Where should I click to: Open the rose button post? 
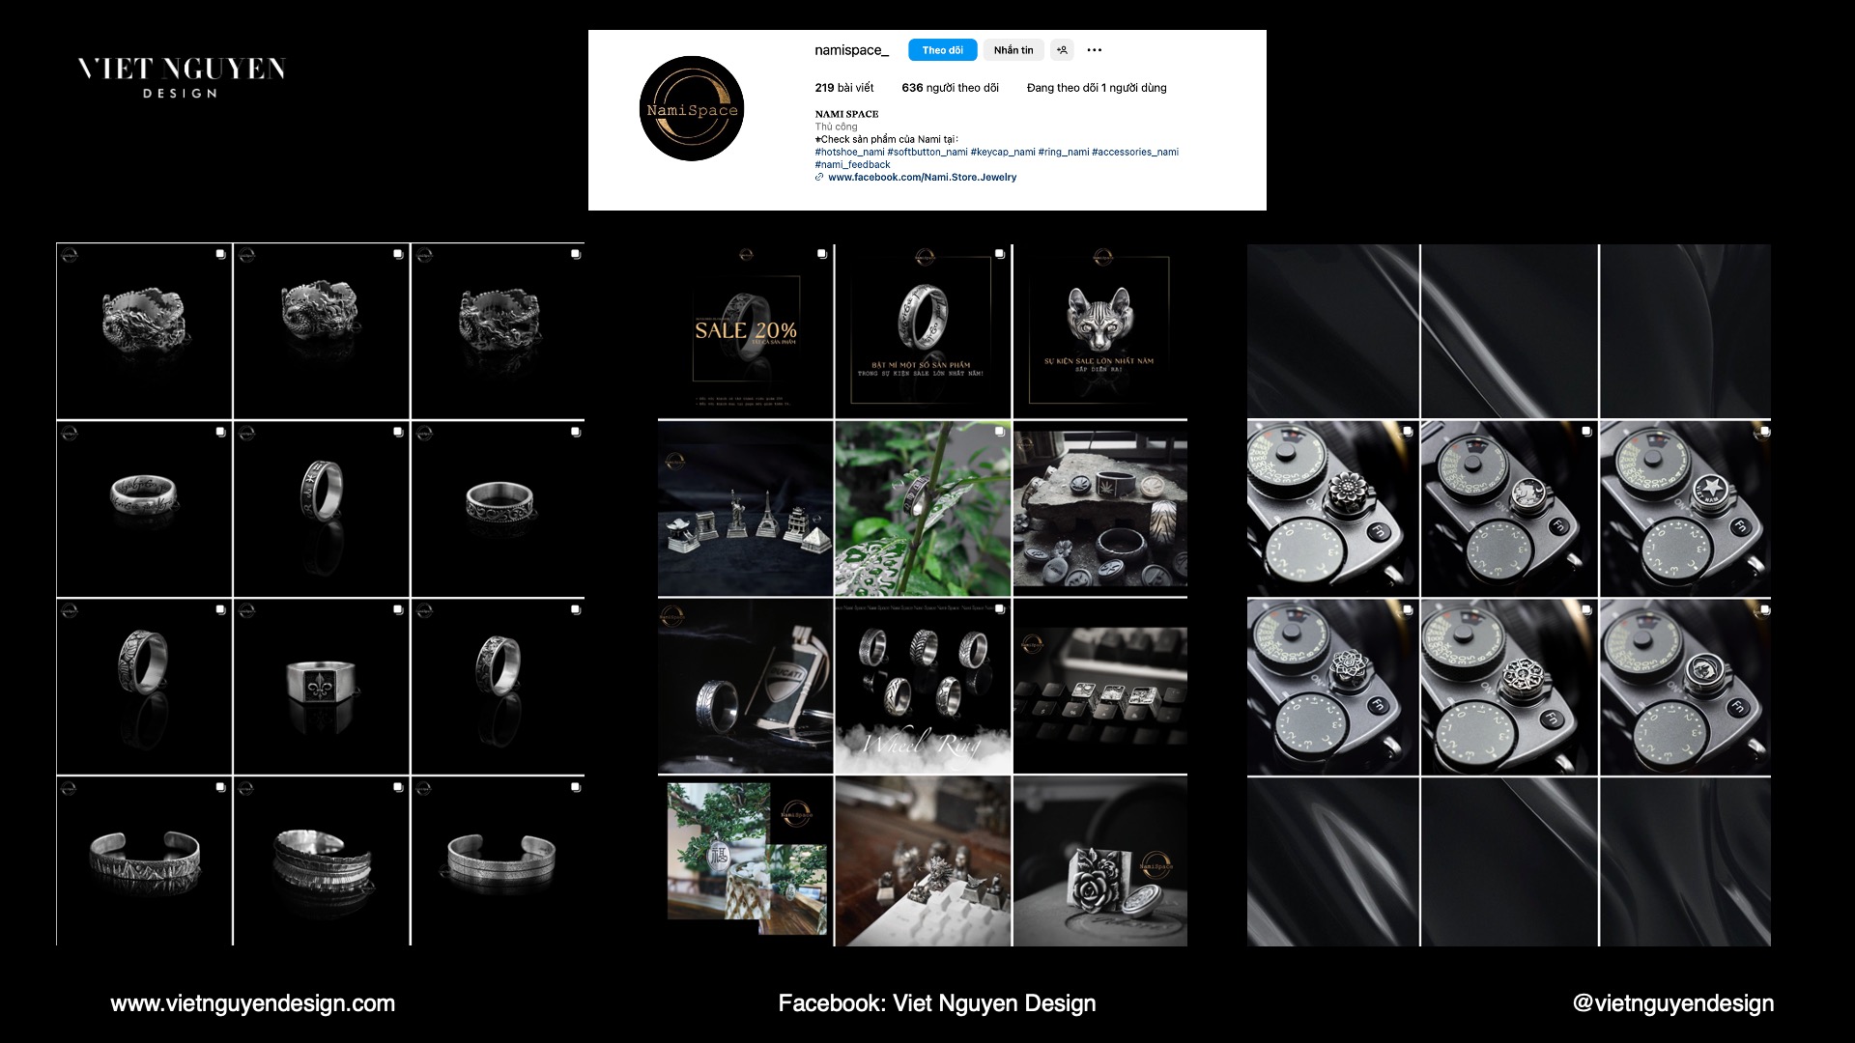point(1100,861)
